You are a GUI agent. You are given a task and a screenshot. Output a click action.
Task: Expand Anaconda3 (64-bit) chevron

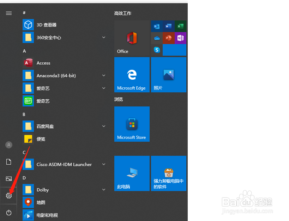point(104,75)
